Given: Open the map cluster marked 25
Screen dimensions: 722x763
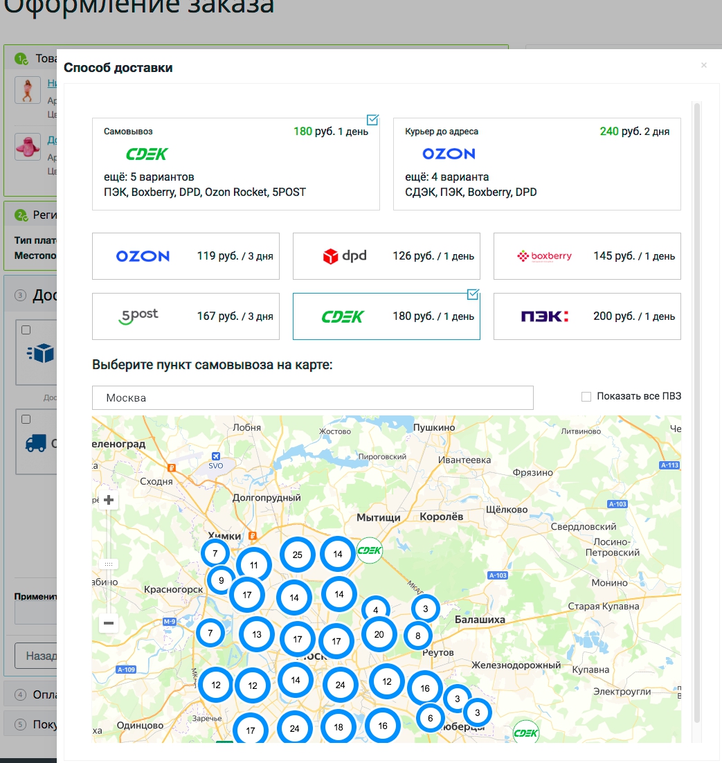Looking at the screenshot, I should [297, 555].
